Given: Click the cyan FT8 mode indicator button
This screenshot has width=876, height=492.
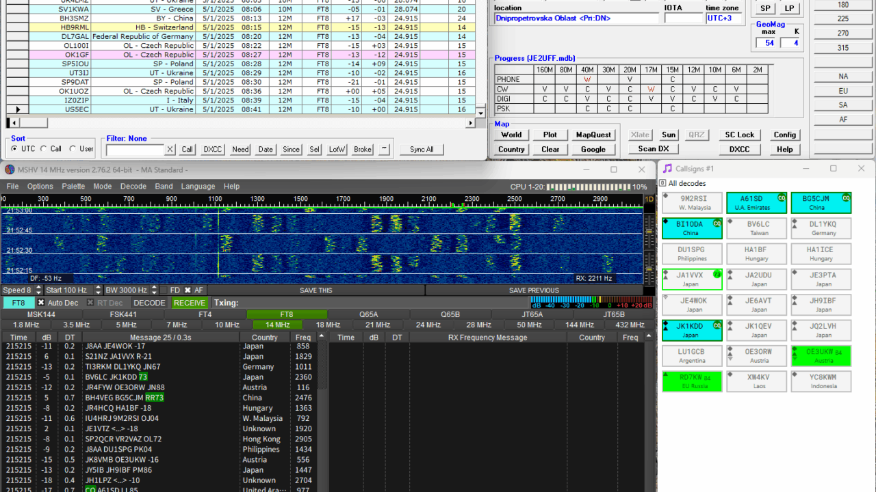Looking at the screenshot, I should click(x=18, y=303).
